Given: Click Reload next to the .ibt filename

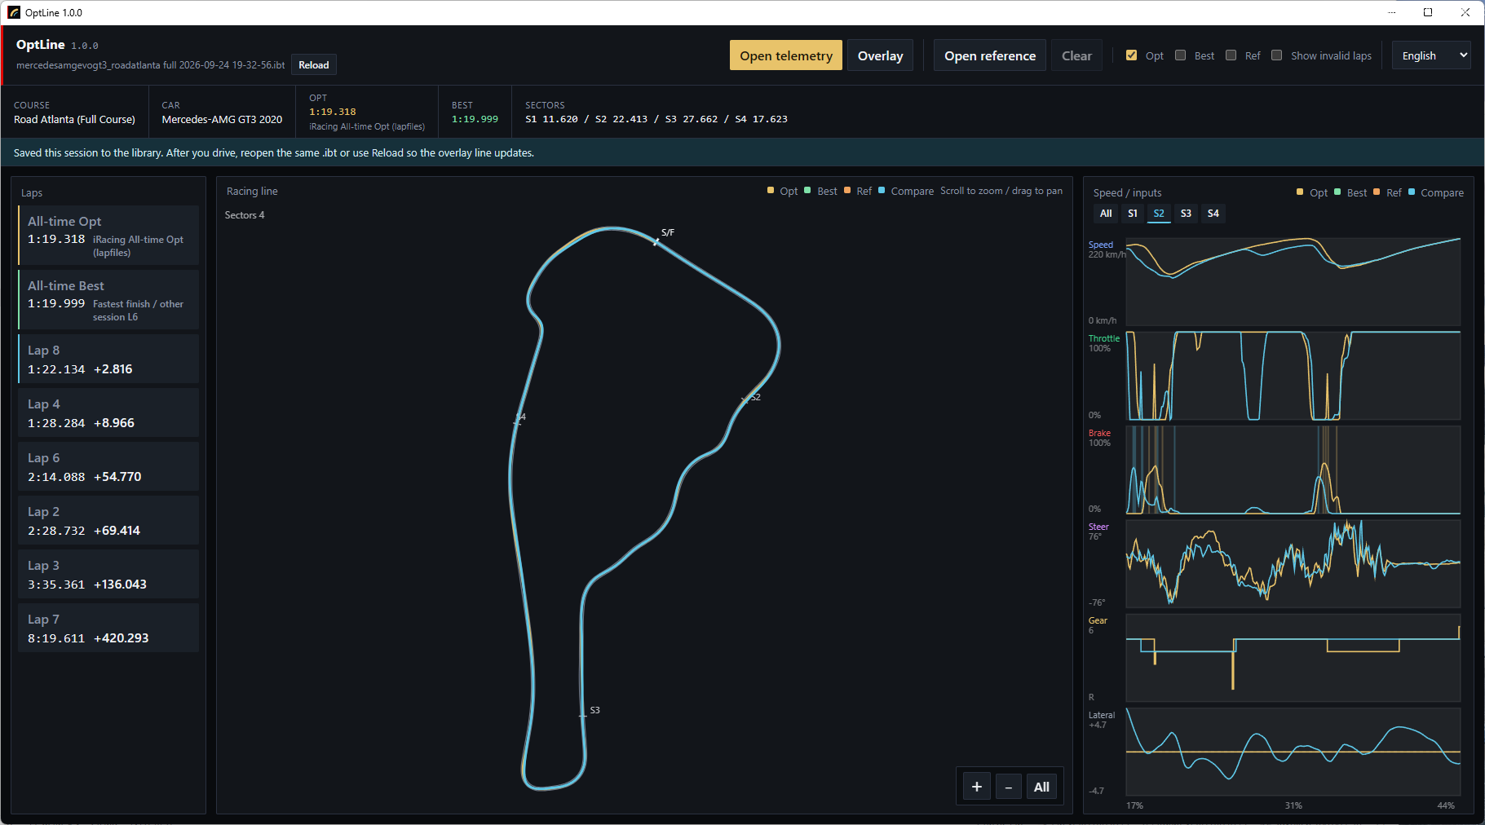Looking at the screenshot, I should click(x=314, y=65).
